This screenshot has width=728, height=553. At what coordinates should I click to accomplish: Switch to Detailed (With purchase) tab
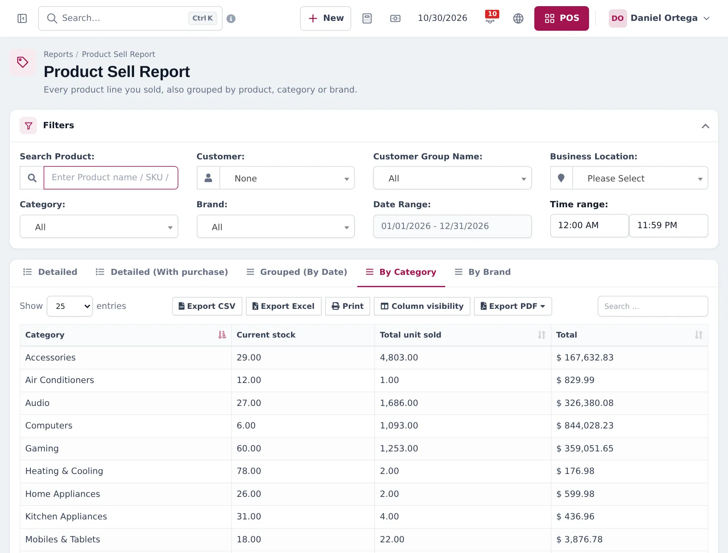click(x=162, y=272)
